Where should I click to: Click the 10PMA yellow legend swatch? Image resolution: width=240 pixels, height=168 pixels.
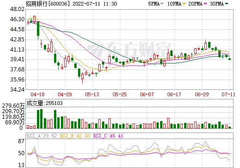pyautogui.click(x=184, y=4)
